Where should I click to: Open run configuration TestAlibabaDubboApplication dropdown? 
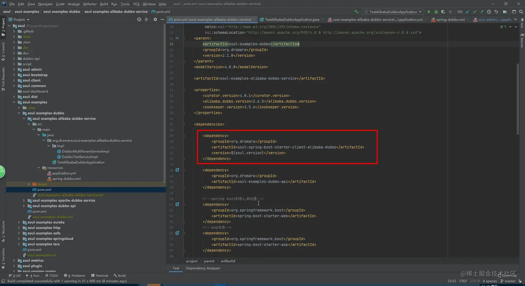tap(393, 12)
